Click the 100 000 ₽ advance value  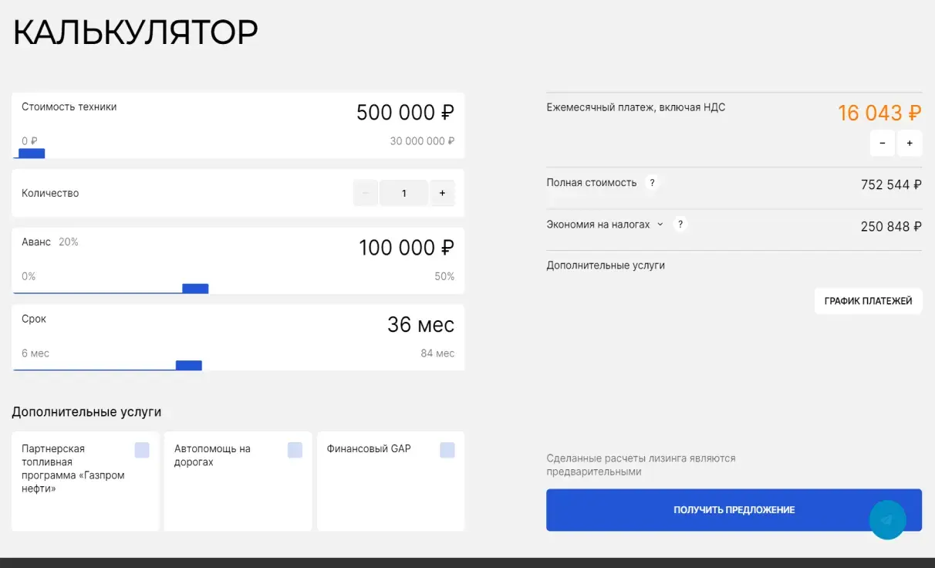coord(407,248)
